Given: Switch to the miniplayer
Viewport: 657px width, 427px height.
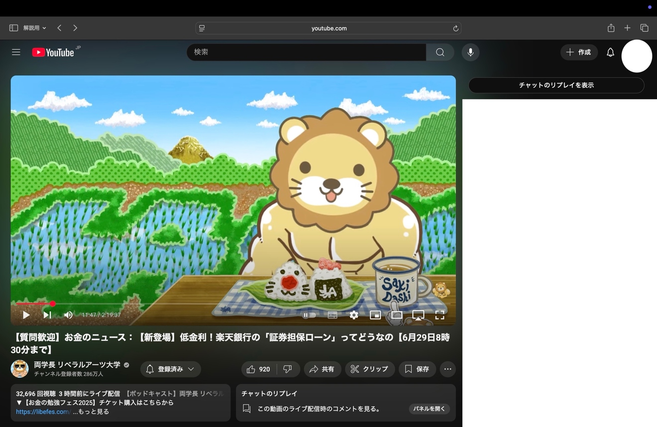Looking at the screenshot, I should point(375,315).
